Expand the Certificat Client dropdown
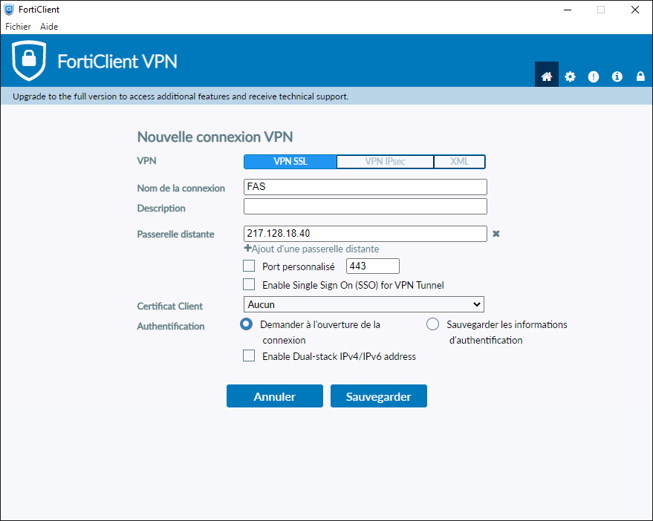The height and width of the screenshot is (521, 653). pyautogui.click(x=363, y=304)
